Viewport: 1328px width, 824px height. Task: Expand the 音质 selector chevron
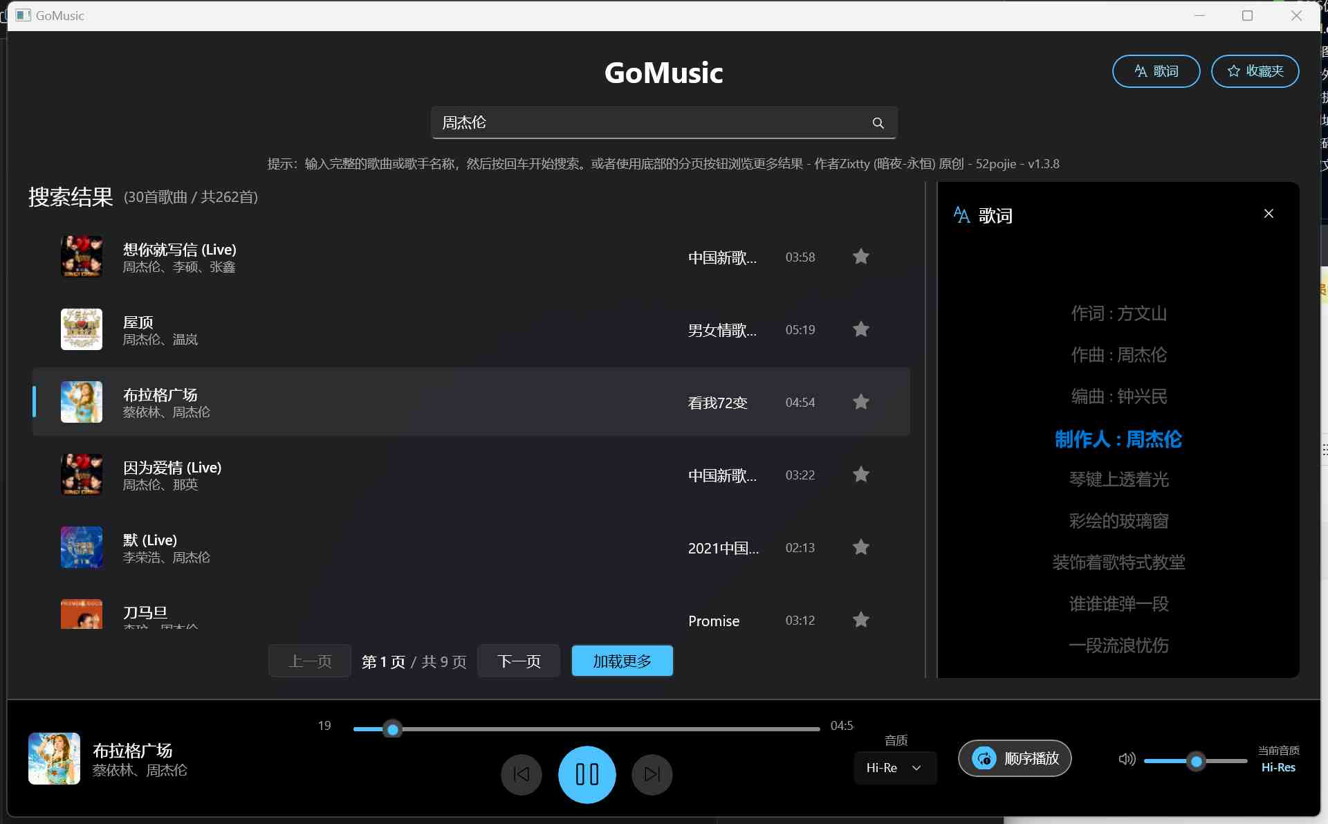917,768
